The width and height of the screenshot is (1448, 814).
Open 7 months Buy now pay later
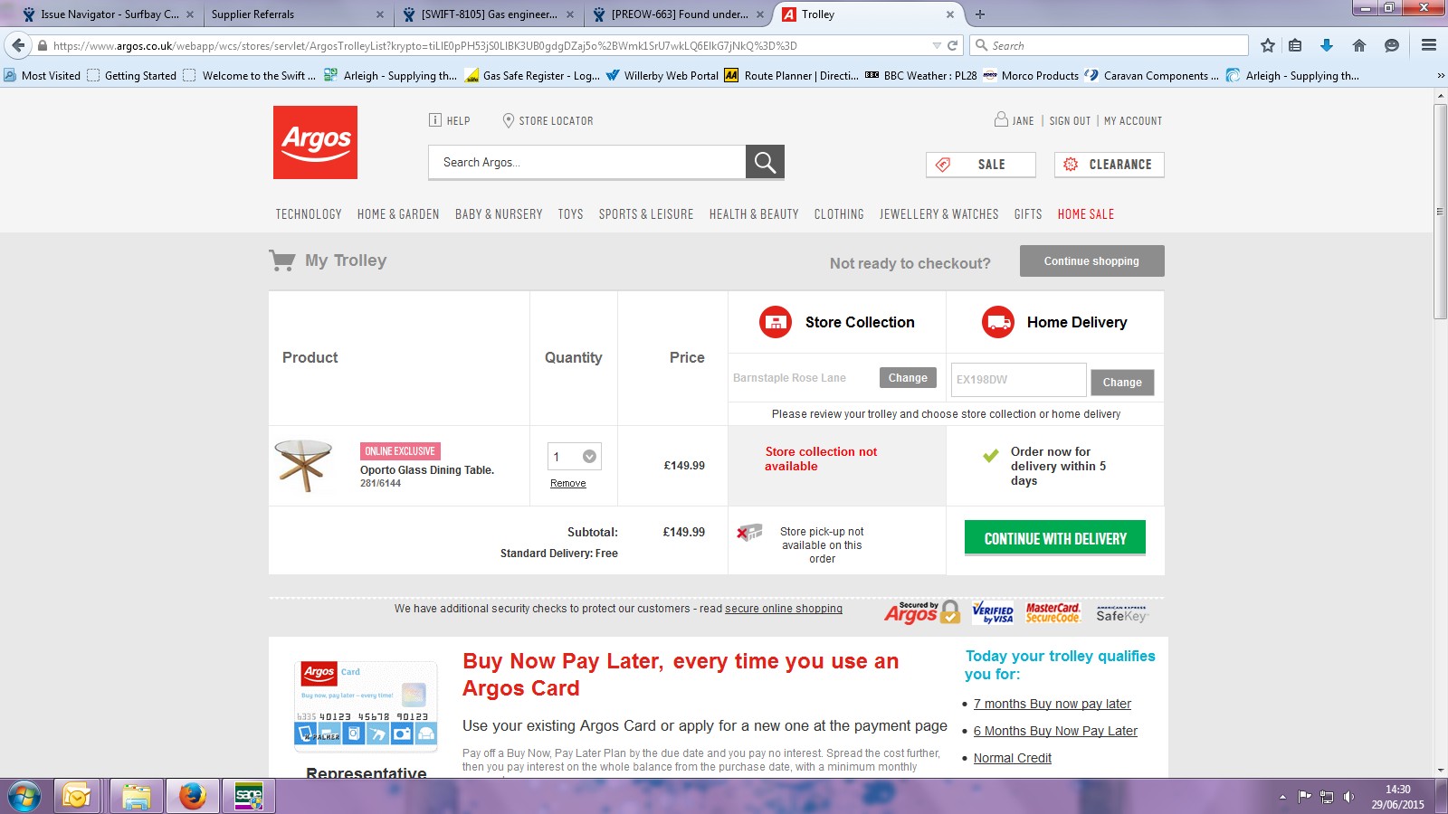point(1053,704)
